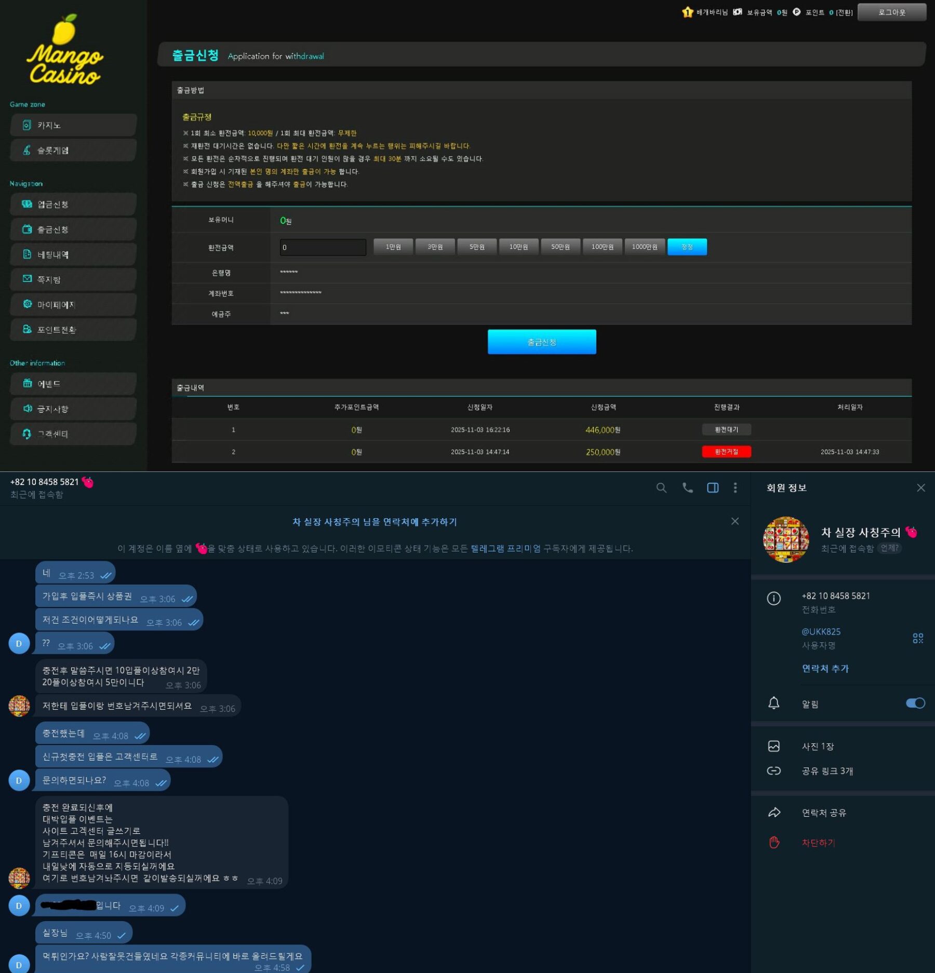Open the Mango Casino logo home
The width and height of the screenshot is (935, 973).
tap(65, 51)
